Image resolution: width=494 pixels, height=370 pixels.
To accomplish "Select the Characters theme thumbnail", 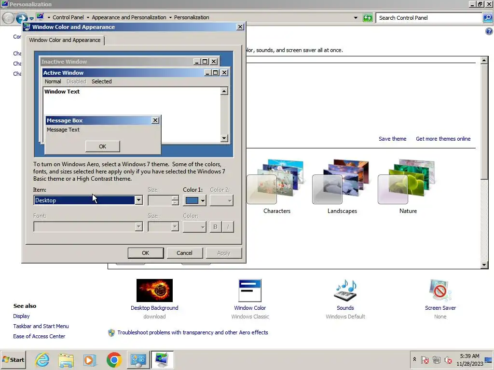I will point(276,182).
